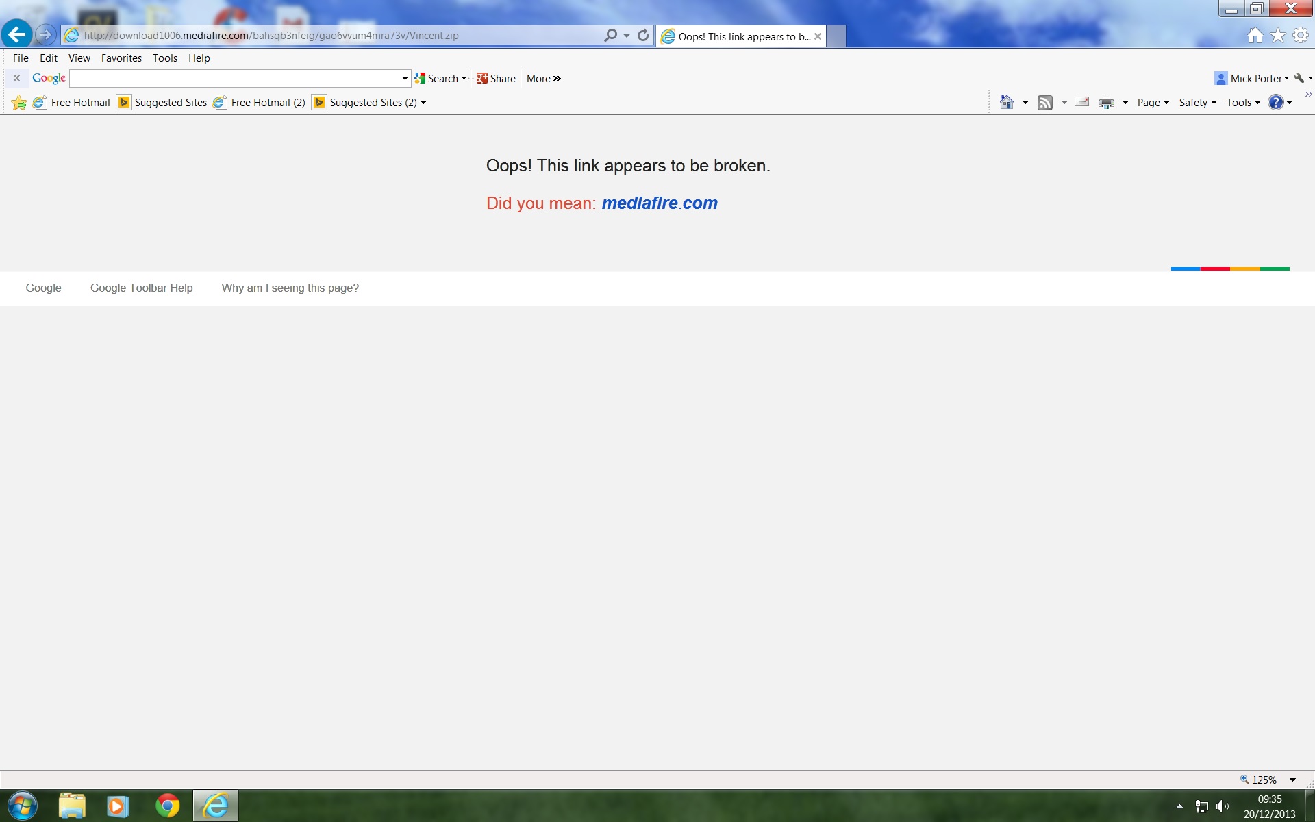Open the Edit menu
This screenshot has width=1315, height=822.
click(x=49, y=58)
